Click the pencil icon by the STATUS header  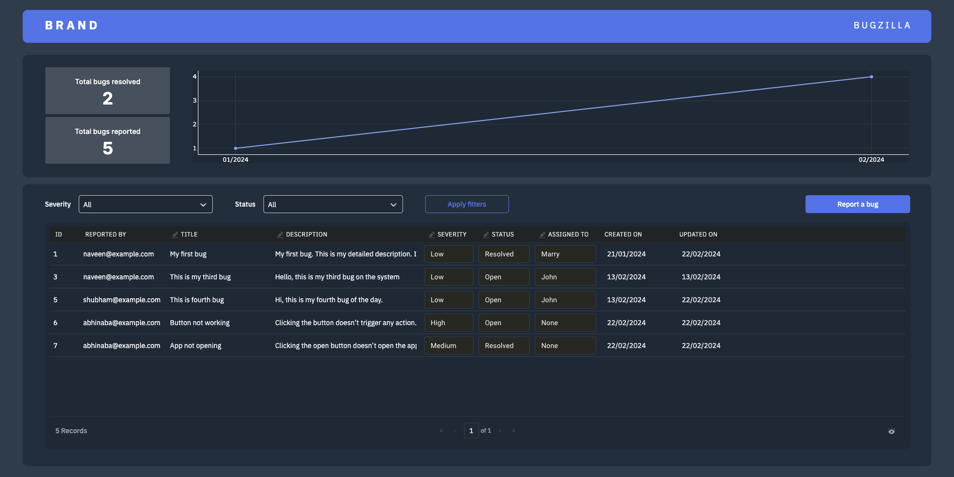pyautogui.click(x=486, y=235)
